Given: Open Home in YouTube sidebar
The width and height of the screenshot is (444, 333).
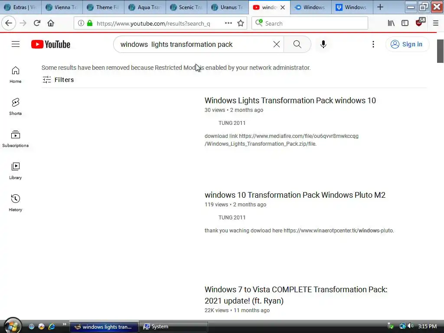Looking at the screenshot, I should 16,75.
